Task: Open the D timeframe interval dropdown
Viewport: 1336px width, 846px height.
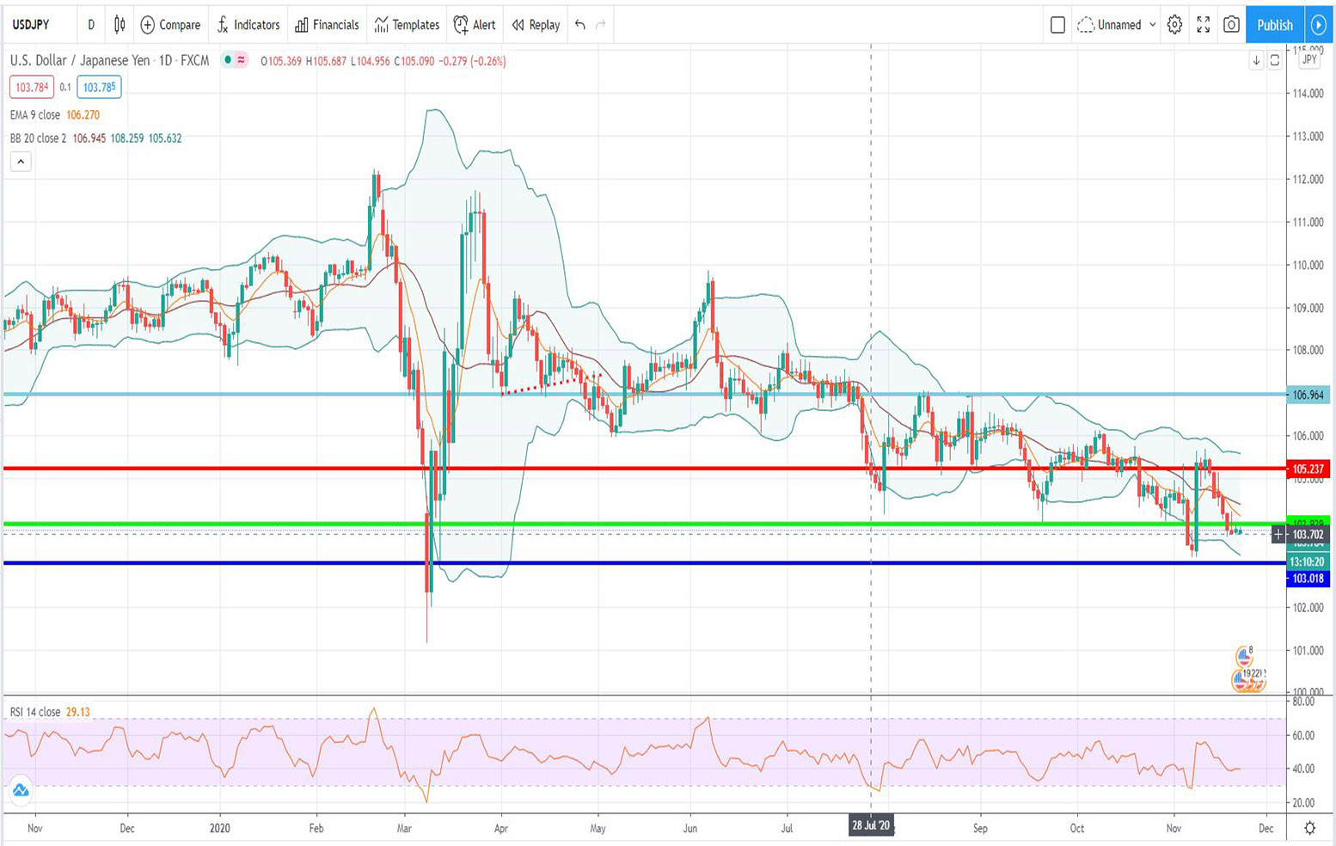Action: (91, 25)
